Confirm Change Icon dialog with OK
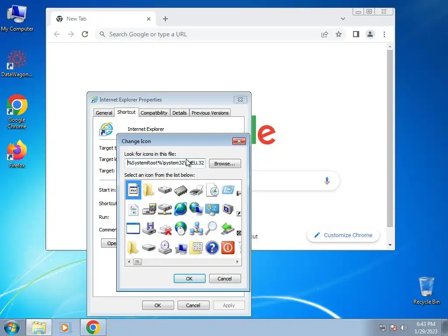This screenshot has width=448, height=336. tap(189, 279)
